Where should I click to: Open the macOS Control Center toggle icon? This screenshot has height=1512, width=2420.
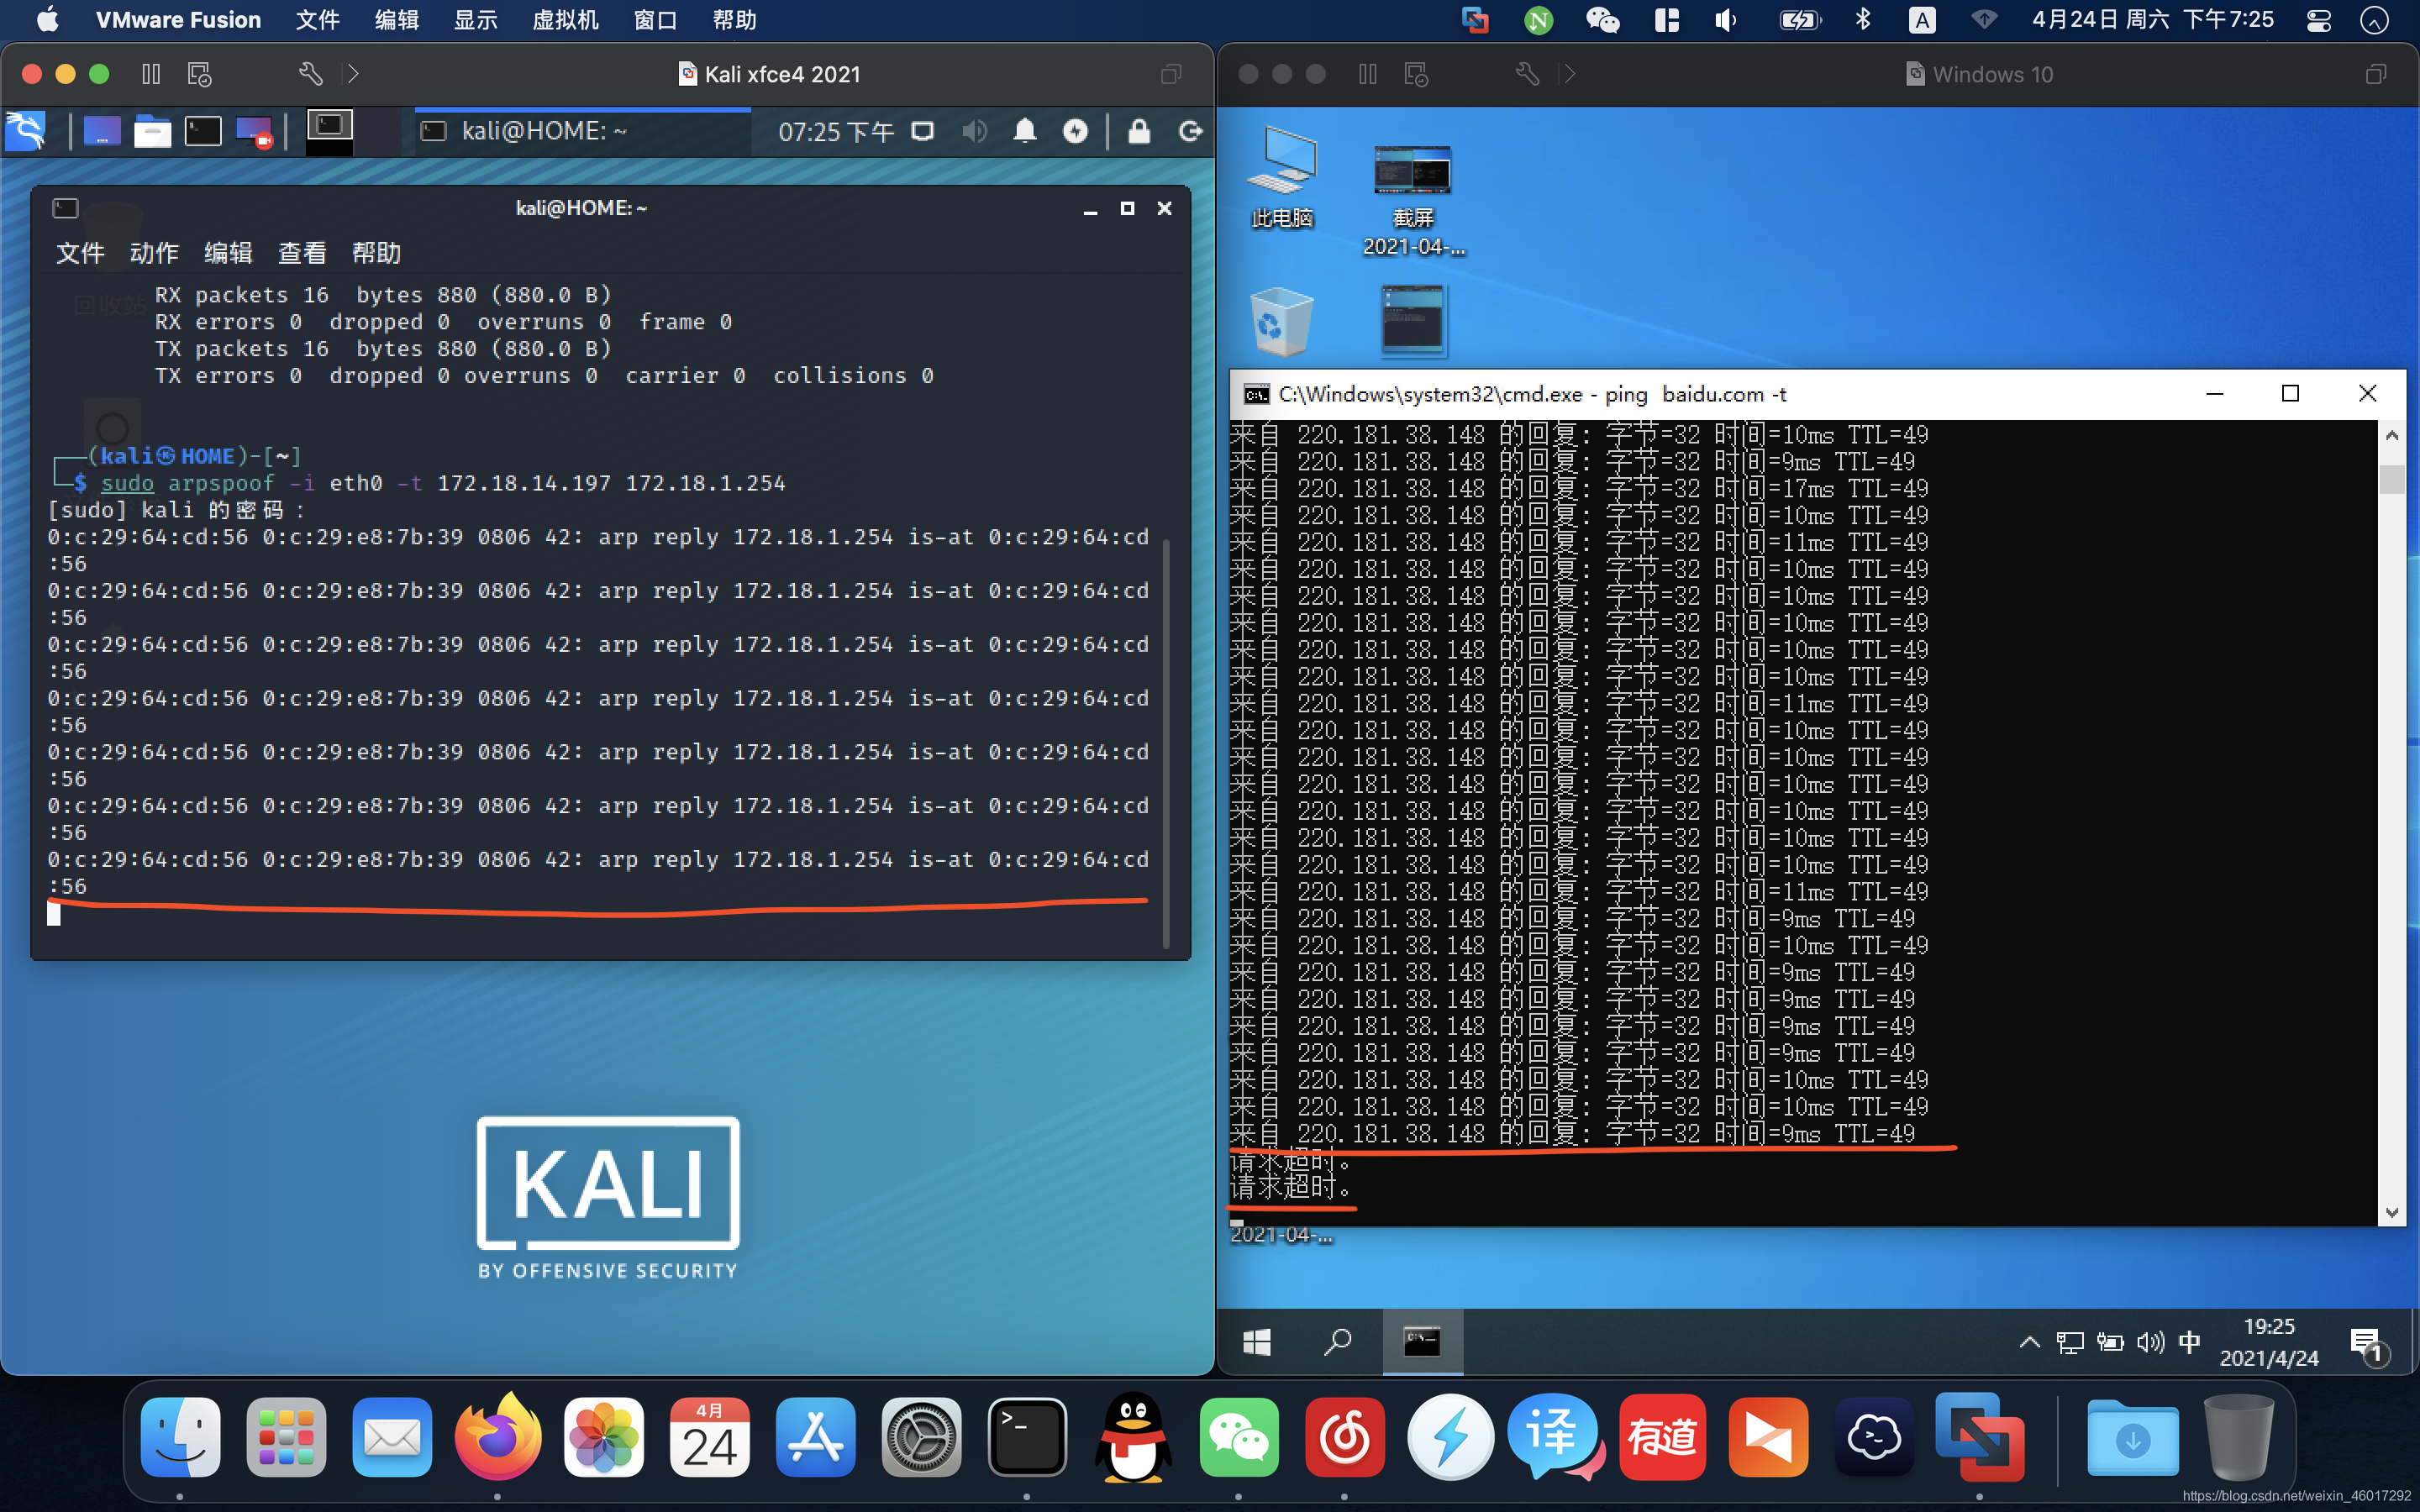coord(2319,20)
